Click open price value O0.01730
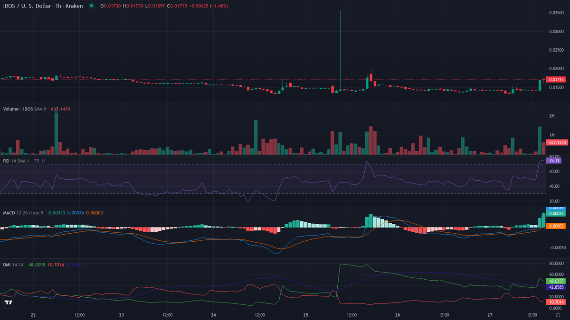The image size is (570, 320). tap(110, 6)
